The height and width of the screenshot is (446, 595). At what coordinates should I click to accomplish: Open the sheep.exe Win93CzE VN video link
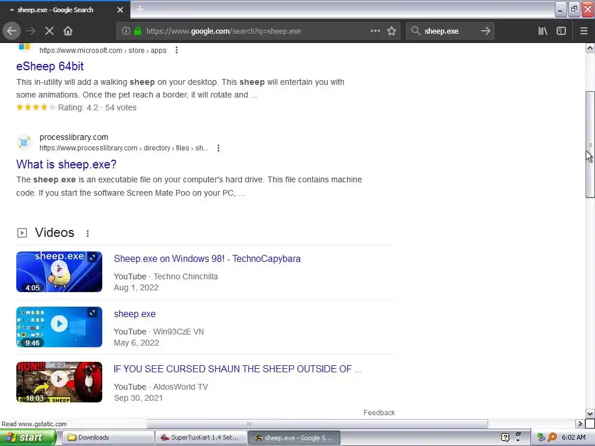click(135, 314)
